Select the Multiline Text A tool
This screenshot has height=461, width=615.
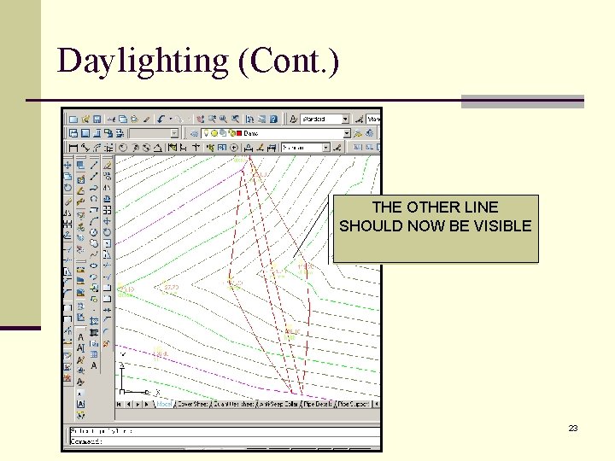pos(94,365)
